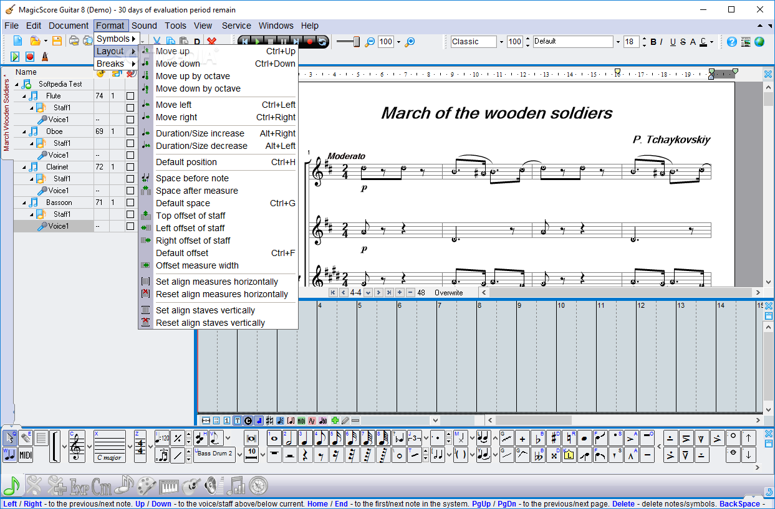This screenshot has width=775, height=509.
Task: Click the zoom percent 100 field
Action: coord(386,42)
